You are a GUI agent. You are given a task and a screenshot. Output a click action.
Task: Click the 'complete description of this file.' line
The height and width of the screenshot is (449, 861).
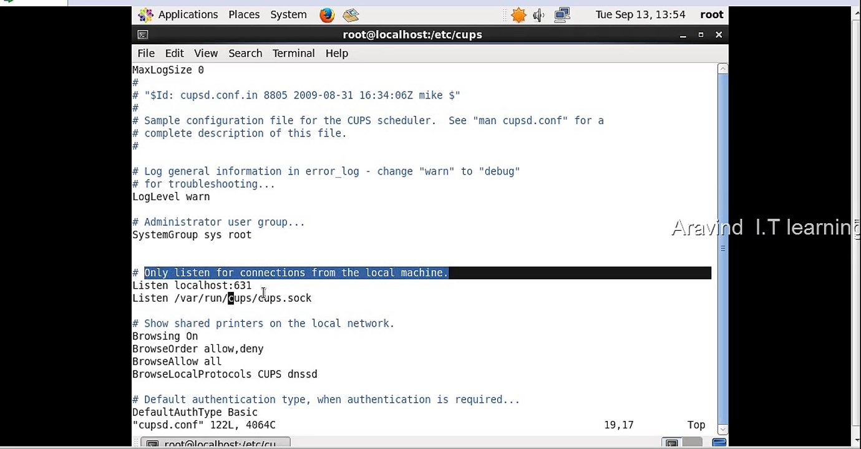pos(239,133)
